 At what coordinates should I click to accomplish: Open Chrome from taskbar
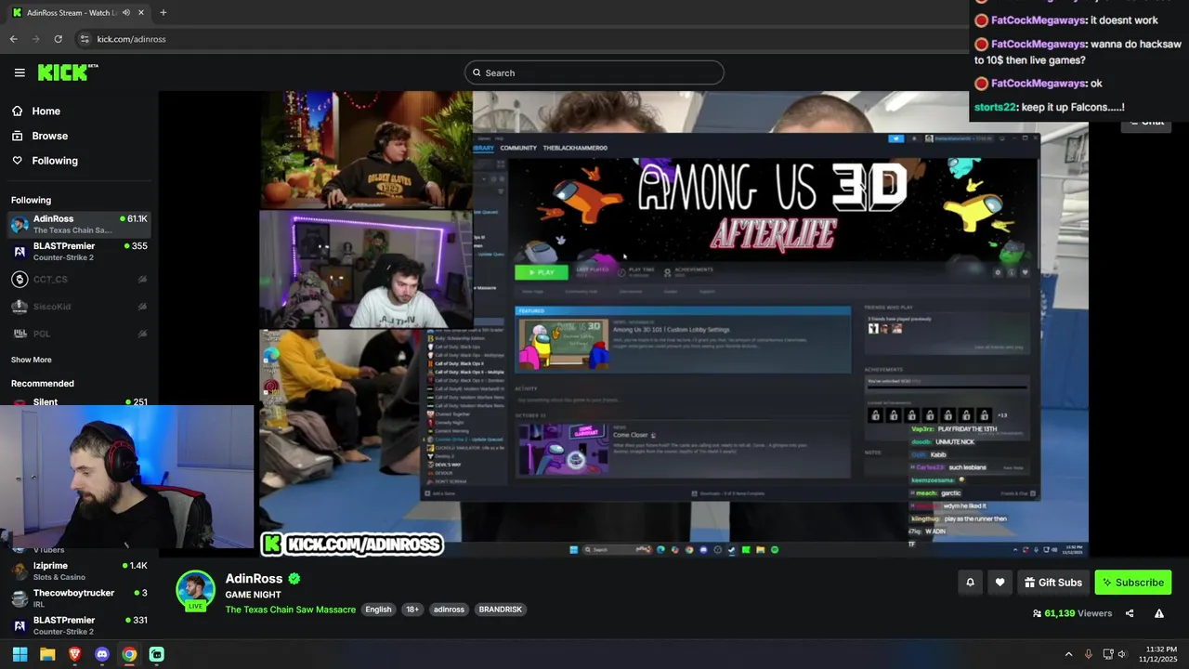[x=129, y=654]
